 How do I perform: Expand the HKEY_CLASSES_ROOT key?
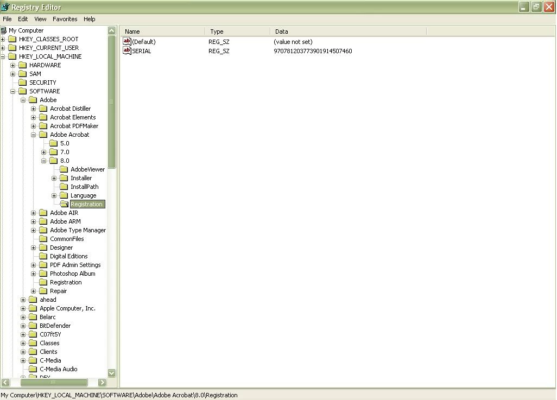3,39
